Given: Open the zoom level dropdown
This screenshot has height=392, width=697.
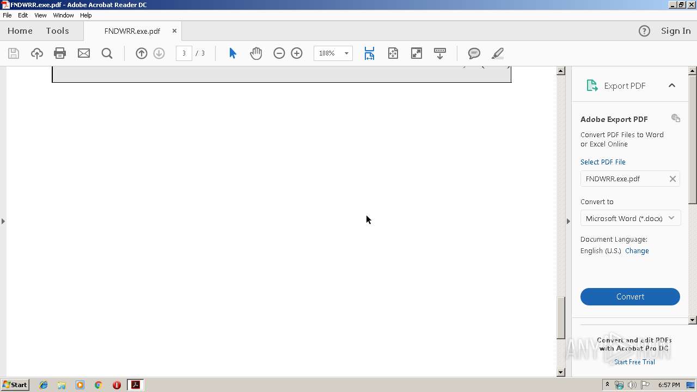Looking at the screenshot, I should [346, 53].
